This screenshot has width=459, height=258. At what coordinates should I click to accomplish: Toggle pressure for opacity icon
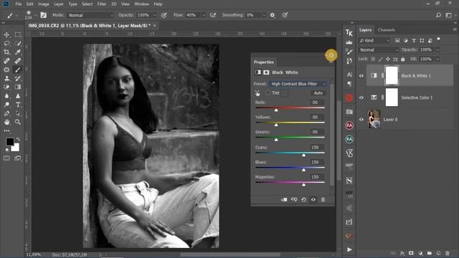coord(164,15)
